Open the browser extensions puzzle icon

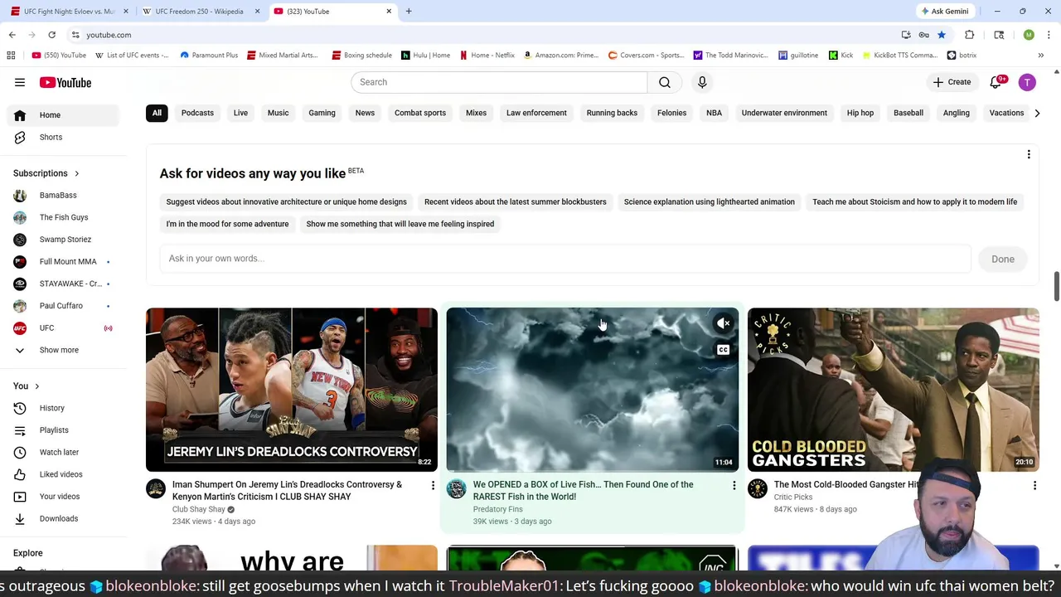click(x=969, y=35)
